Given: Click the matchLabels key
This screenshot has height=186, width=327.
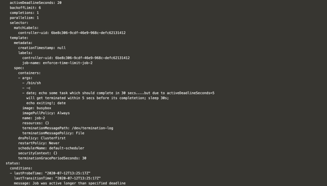Looking at the screenshot, I should pos(26,28).
